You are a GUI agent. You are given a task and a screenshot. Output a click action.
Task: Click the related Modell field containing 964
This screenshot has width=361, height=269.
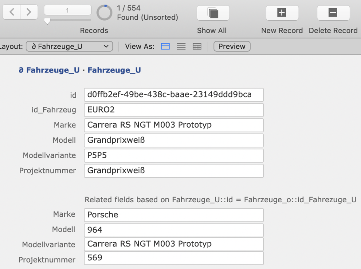[174, 230]
